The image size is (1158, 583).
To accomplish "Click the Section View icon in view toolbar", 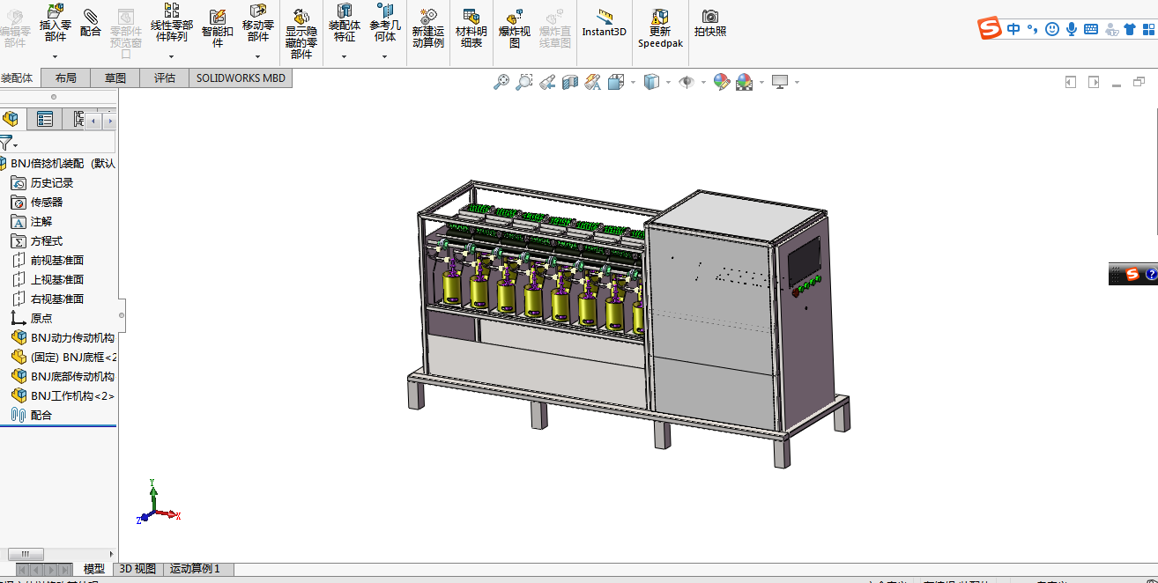I will pyautogui.click(x=569, y=82).
